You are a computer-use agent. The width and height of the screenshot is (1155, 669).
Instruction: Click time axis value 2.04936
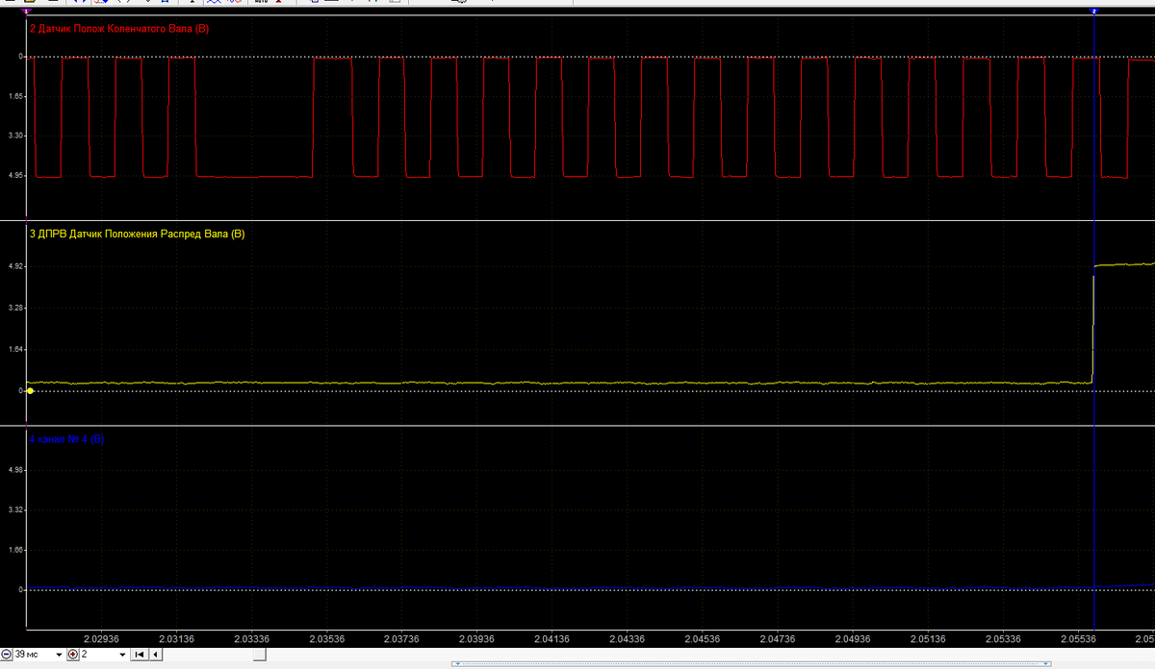coord(852,638)
